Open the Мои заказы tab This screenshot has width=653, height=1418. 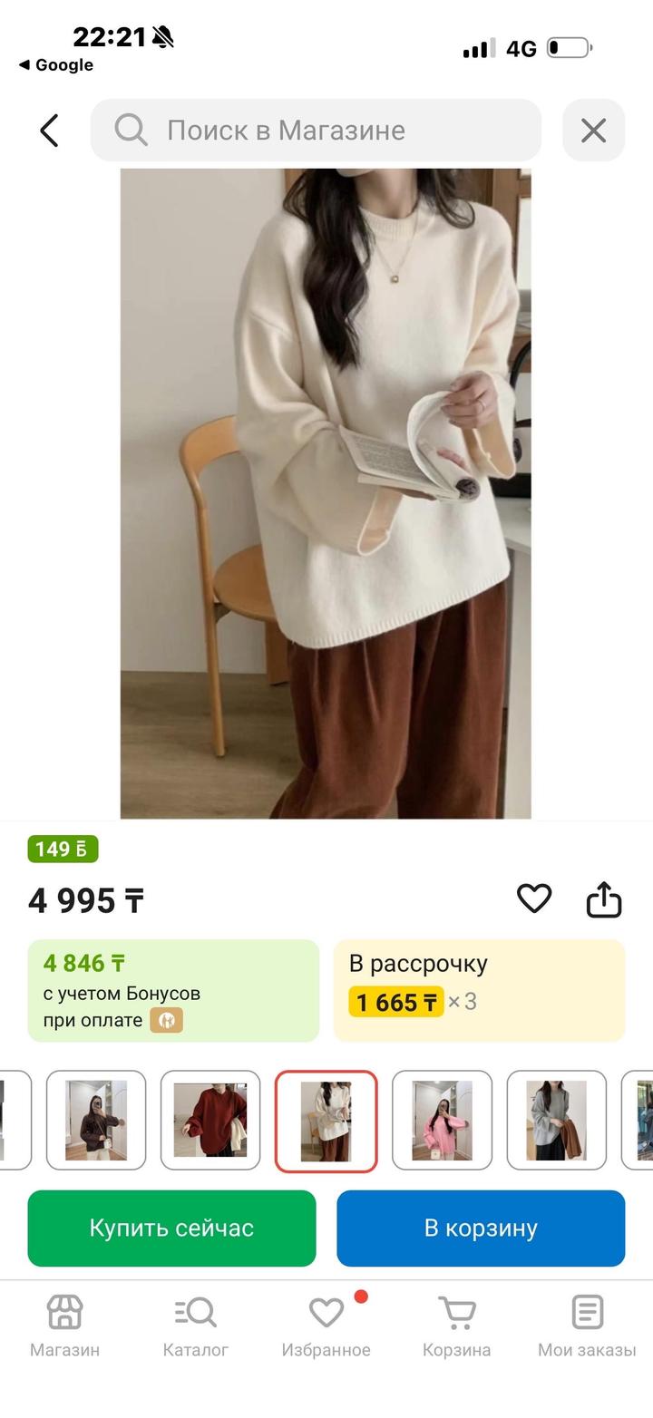coord(587,1326)
